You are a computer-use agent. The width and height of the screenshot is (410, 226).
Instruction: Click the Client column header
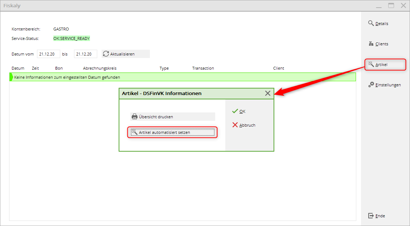(279, 68)
